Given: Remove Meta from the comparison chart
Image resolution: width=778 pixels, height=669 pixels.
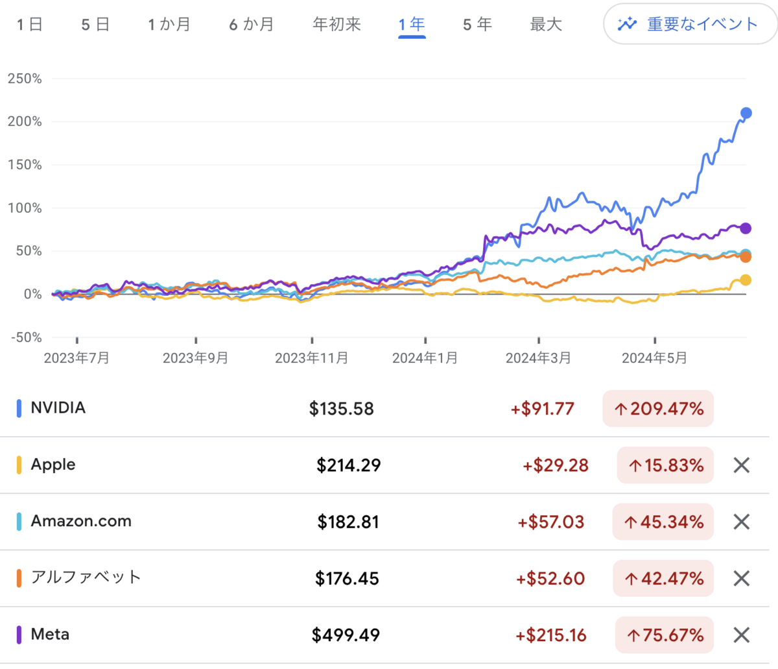Looking at the screenshot, I should [x=743, y=635].
